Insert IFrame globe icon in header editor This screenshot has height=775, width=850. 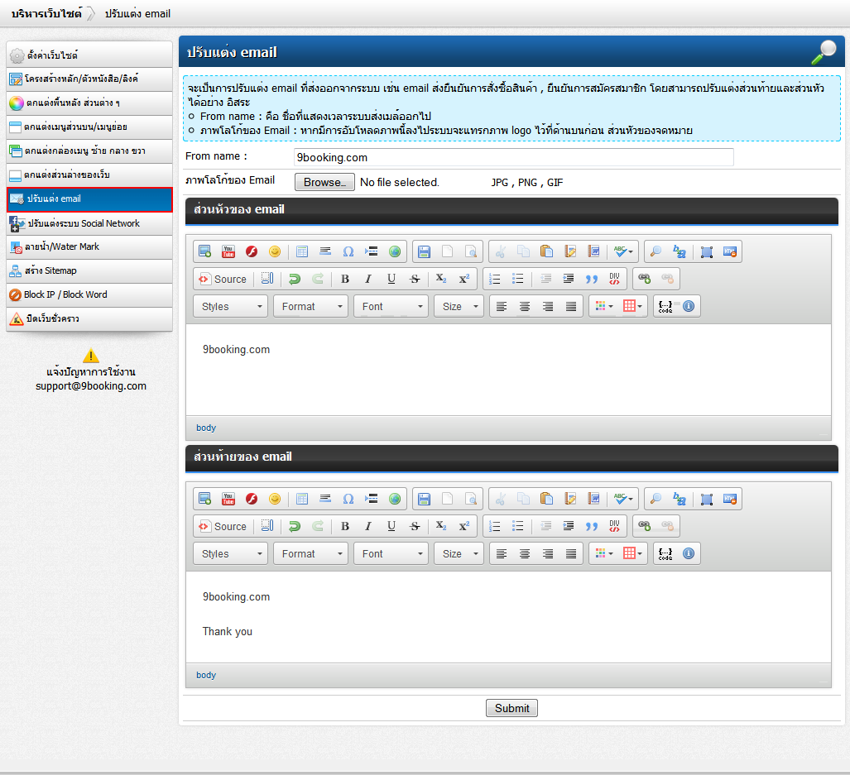[x=395, y=251]
